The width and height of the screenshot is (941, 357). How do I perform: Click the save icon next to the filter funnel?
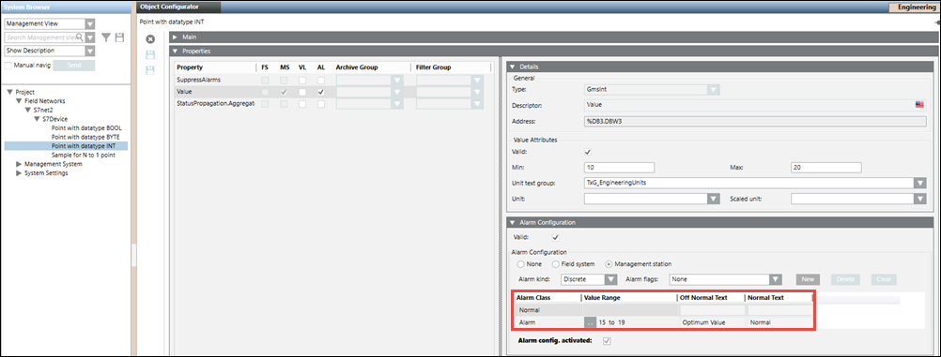point(119,37)
